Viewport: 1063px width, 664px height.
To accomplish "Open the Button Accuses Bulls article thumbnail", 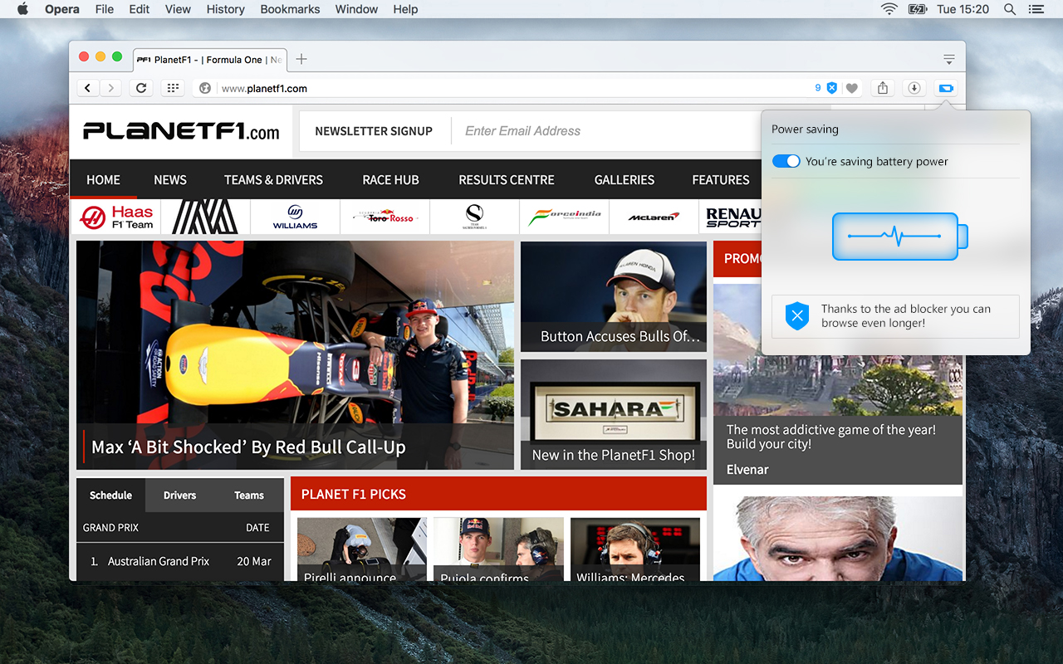I will [x=613, y=296].
